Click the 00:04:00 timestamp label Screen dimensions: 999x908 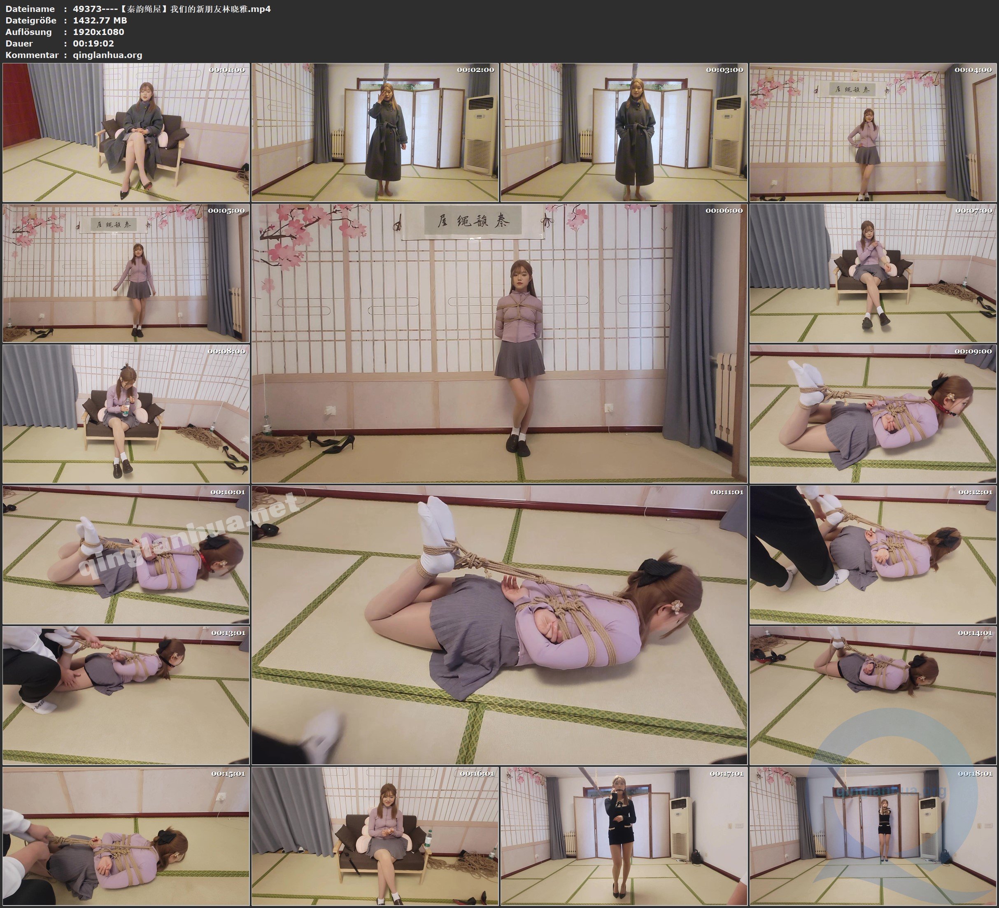[973, 70]
